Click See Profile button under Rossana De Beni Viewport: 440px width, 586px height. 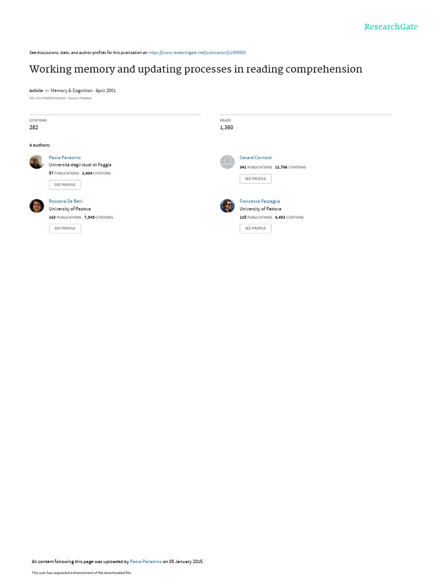[x=65, y=228]
